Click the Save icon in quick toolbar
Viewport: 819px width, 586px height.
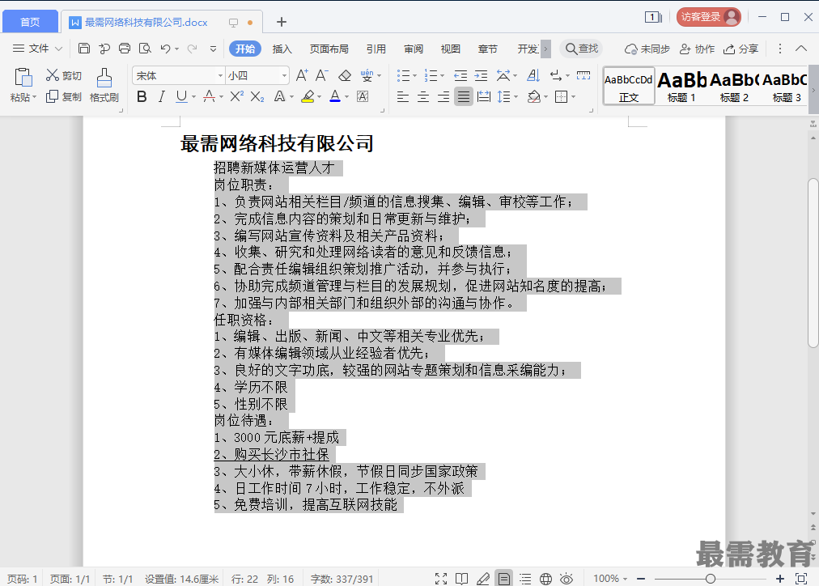[83, 49]
